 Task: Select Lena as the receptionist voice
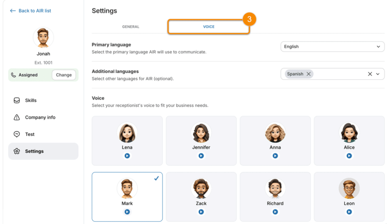pyautogui.click(x=127, y=141)
